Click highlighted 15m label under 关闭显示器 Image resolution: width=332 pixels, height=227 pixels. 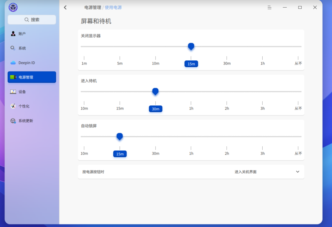point(191,64)
